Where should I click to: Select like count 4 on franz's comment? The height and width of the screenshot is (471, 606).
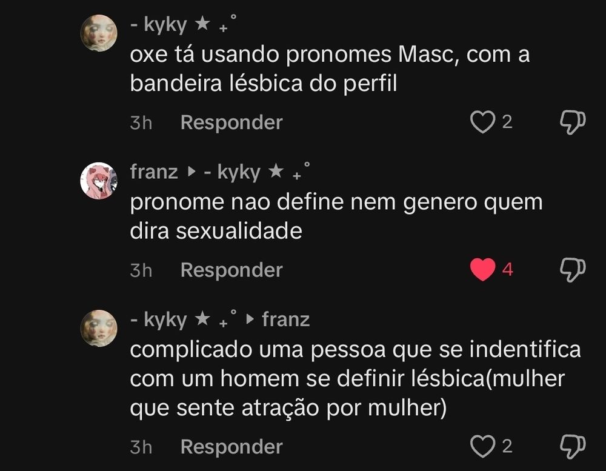pos(507,270)
